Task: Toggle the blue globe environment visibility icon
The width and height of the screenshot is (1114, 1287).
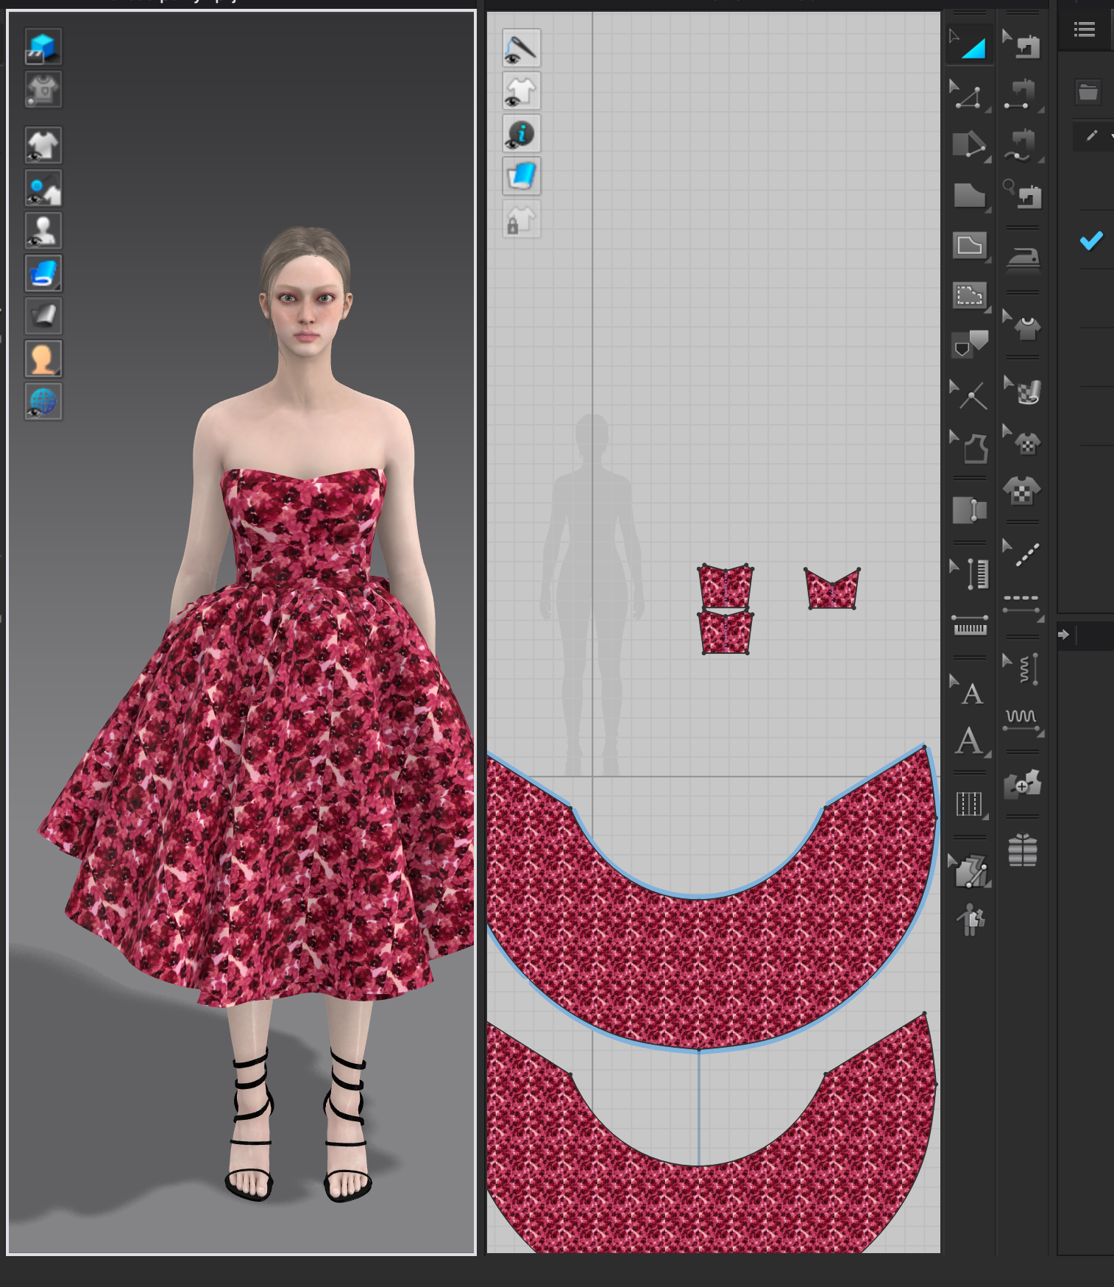Action: pyautogui.click(x=43, y=401)
